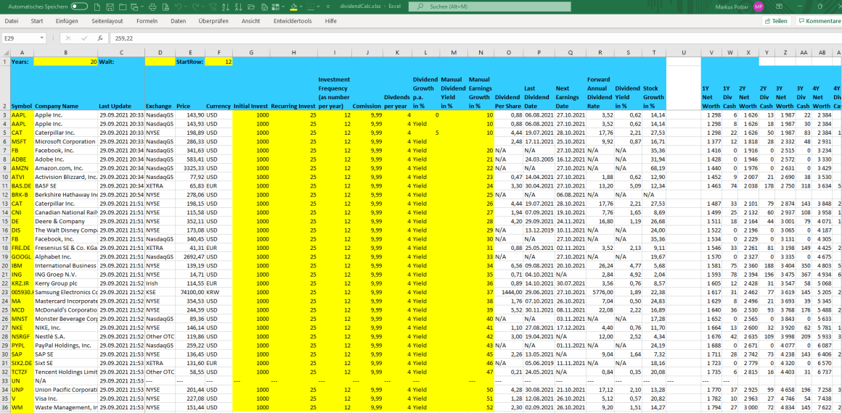Click the yellow fill color paint bucket
The width and height of the screenshot is (842, 413).
coord(293,7)
